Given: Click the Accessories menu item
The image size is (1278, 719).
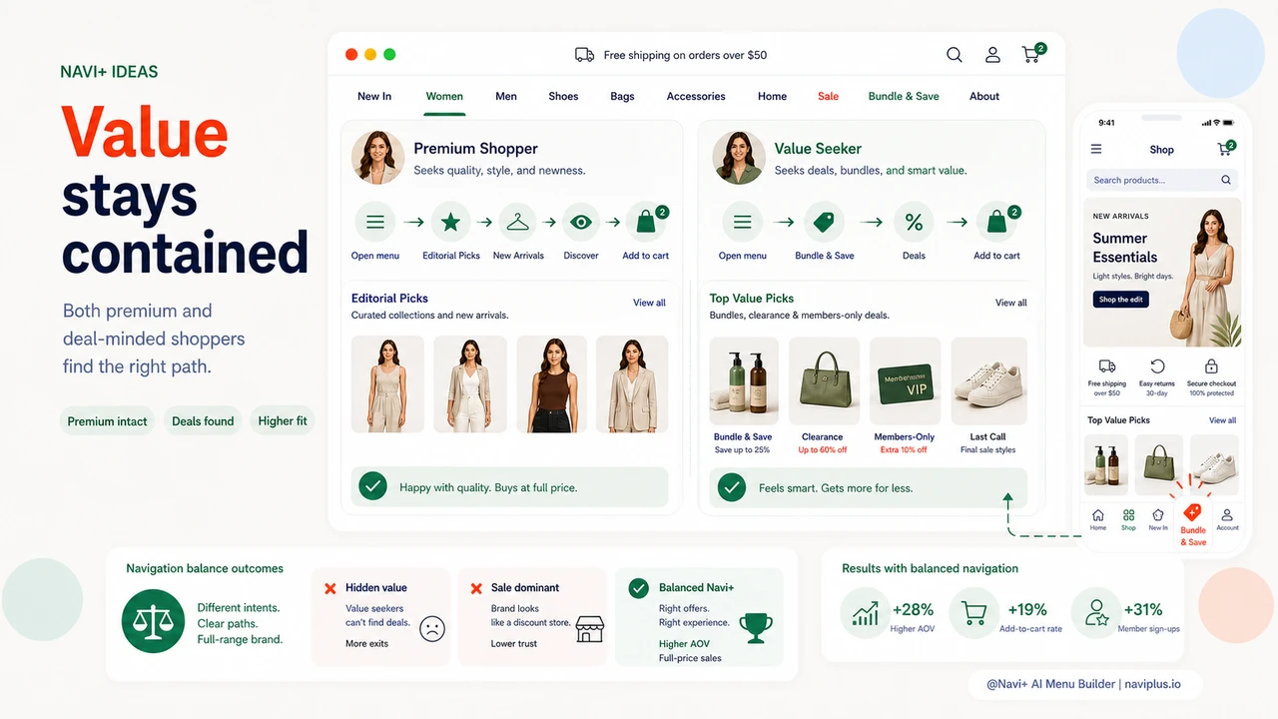Looking at the screenshot, I should tap(696, 96).
